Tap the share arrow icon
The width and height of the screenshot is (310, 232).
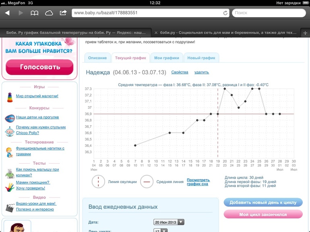(63, 13)
